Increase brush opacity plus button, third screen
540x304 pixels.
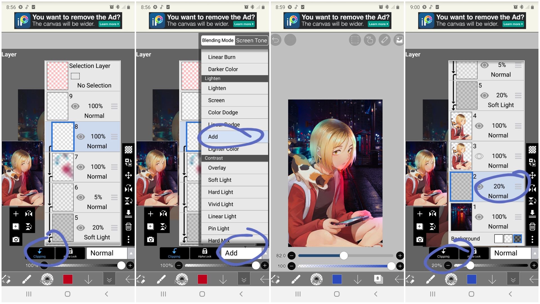coord(400,266)
